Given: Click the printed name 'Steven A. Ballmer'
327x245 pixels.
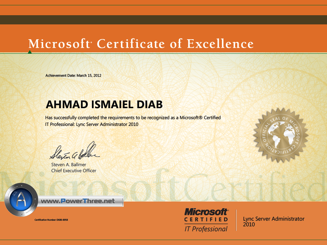Looking at the screenshot, I should [69, 164].
